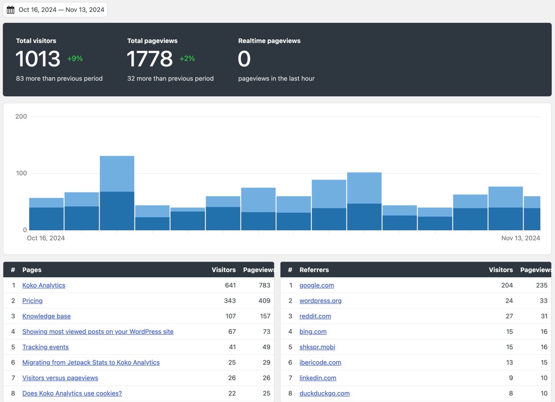Open the duckduckgo.com referrer link

pos(325,393)
